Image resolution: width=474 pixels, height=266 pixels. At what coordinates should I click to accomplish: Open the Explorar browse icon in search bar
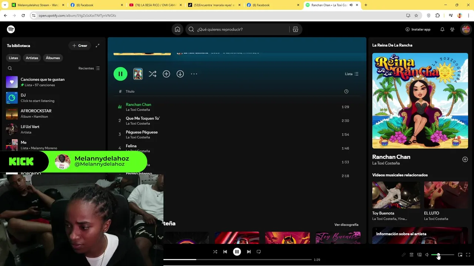(296, 29)
